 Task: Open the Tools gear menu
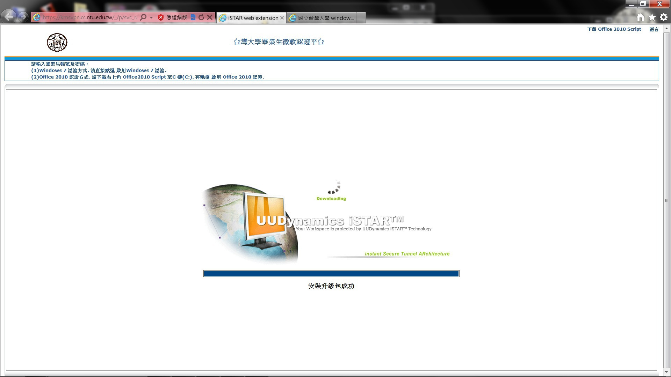pos(664,17)
